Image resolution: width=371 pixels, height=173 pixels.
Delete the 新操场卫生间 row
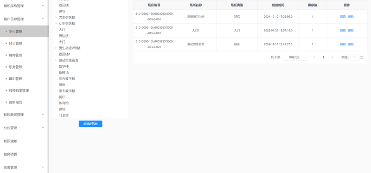pyautogui.click(x=351, y=17)
